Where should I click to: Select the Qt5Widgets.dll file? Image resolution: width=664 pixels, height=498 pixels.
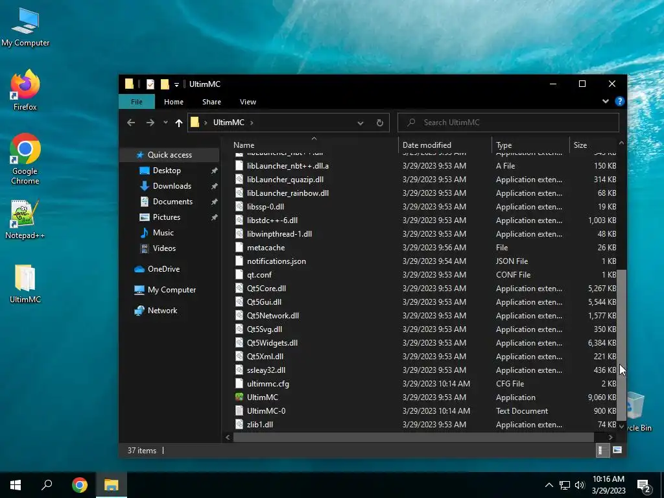(272, 342)
